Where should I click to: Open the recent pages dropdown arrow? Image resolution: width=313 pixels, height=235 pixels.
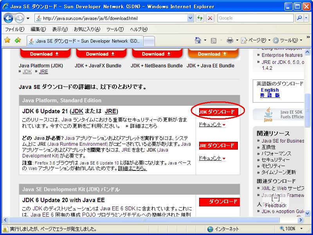pos(28,18)
